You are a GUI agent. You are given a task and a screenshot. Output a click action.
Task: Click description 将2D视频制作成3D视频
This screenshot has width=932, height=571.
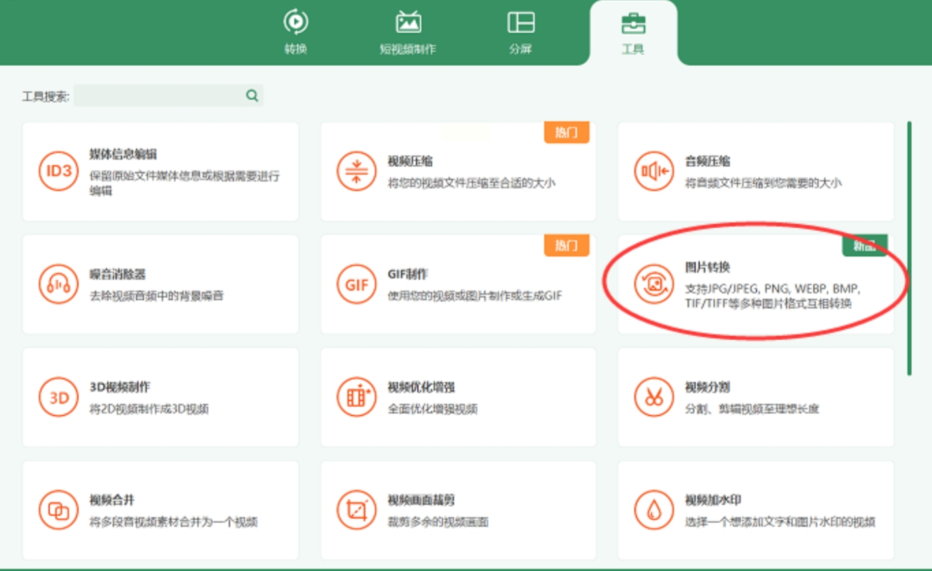[x=149, y=409]
